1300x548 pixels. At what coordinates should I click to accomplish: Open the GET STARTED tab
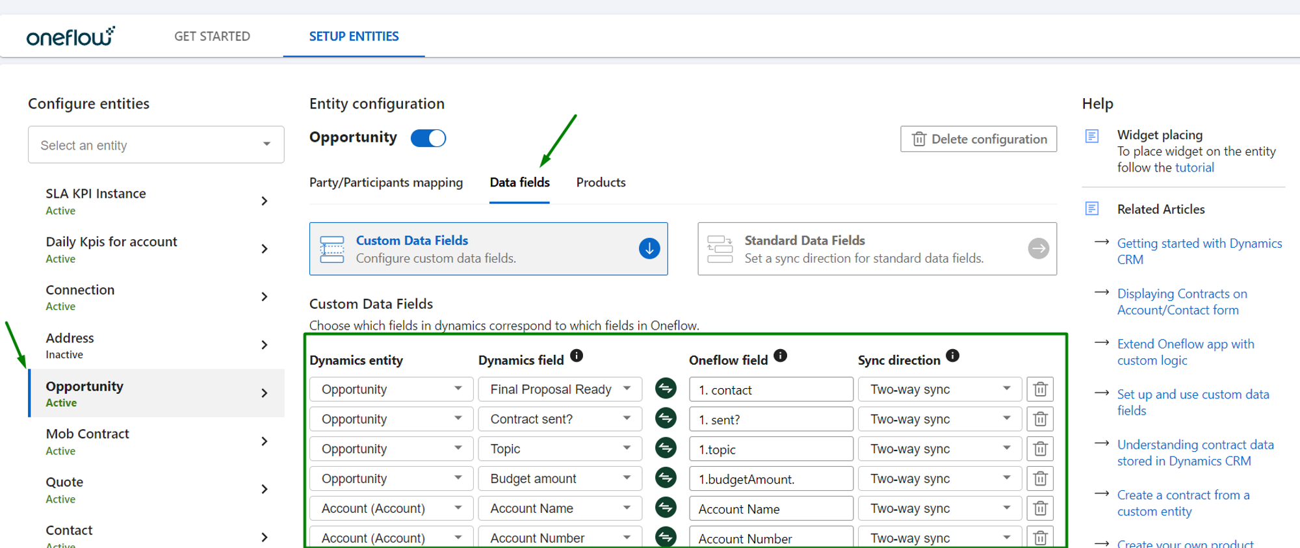click(212, 36)
